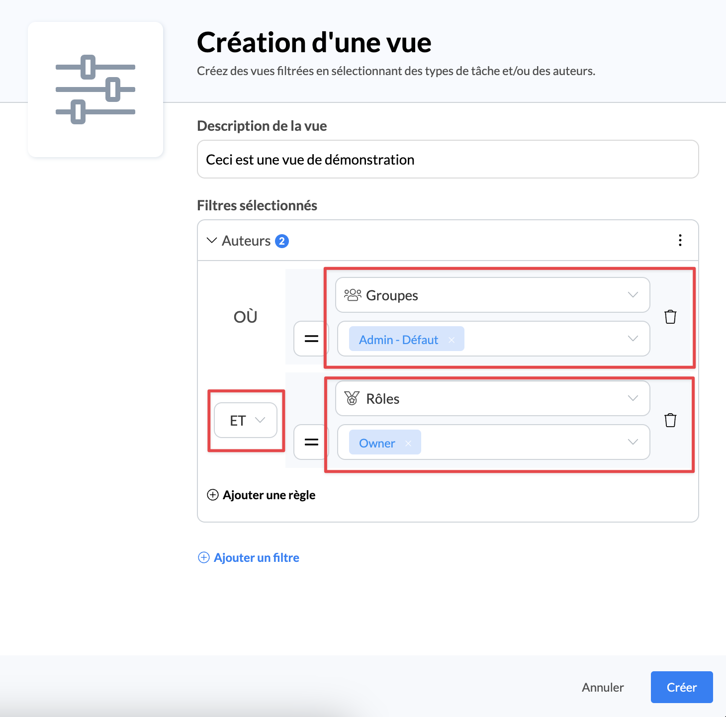
Task: Delete the Groupes rule with trash icon
Action: coord(670,317)
